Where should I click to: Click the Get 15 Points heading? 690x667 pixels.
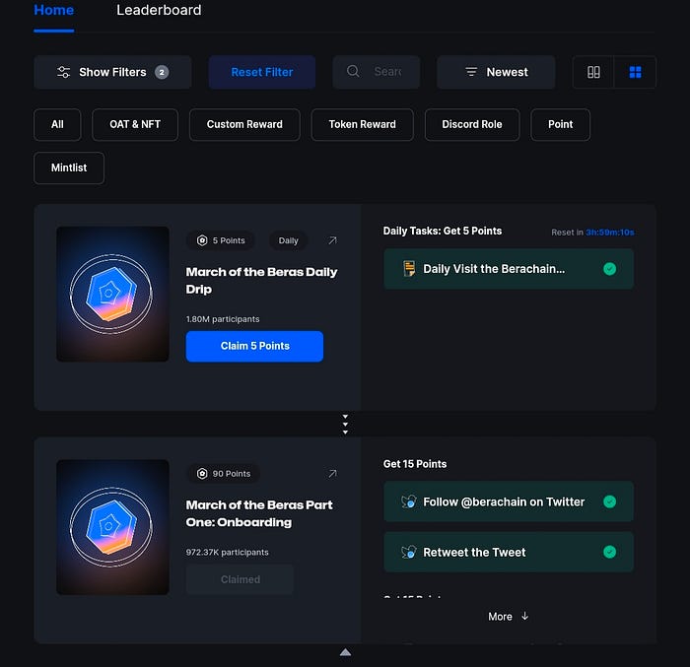[415, 464]
